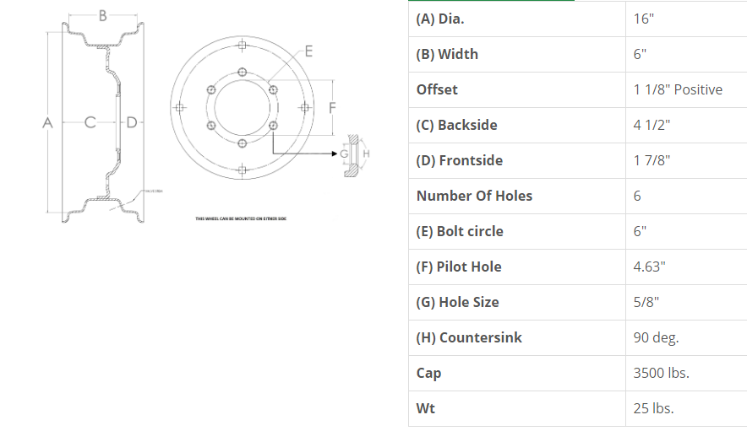The image size is (747, 431).
Task: Click the '4.63"' pilot hole value
Action: [x=650, y=267]
